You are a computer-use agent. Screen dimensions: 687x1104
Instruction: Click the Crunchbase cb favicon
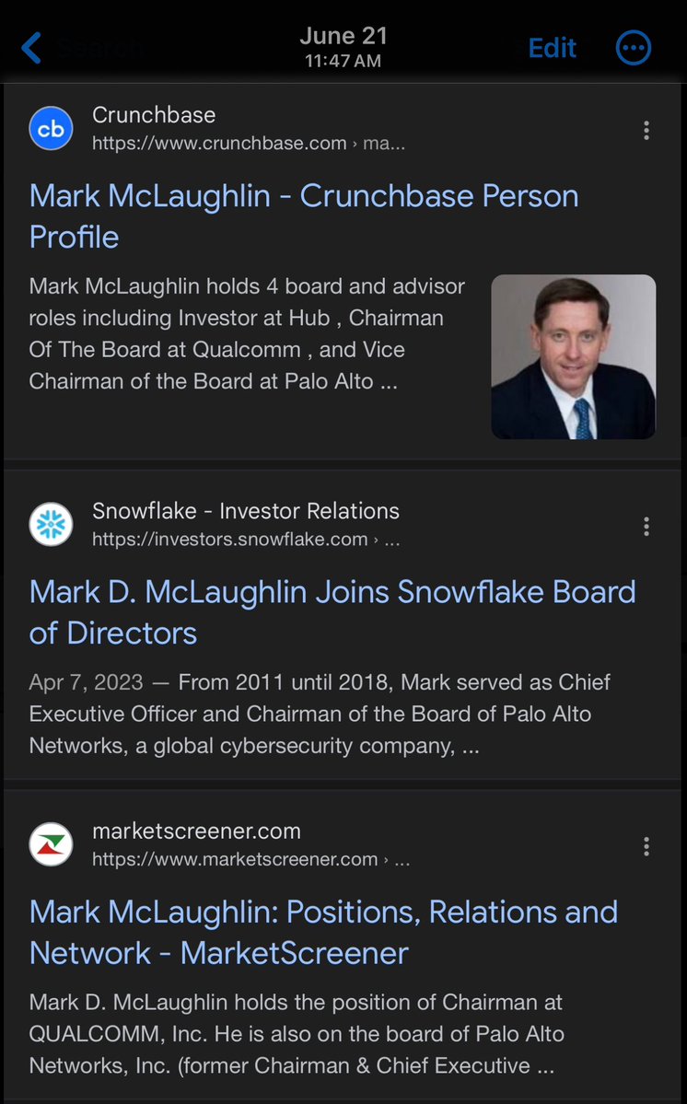click(x=52, y=129)
